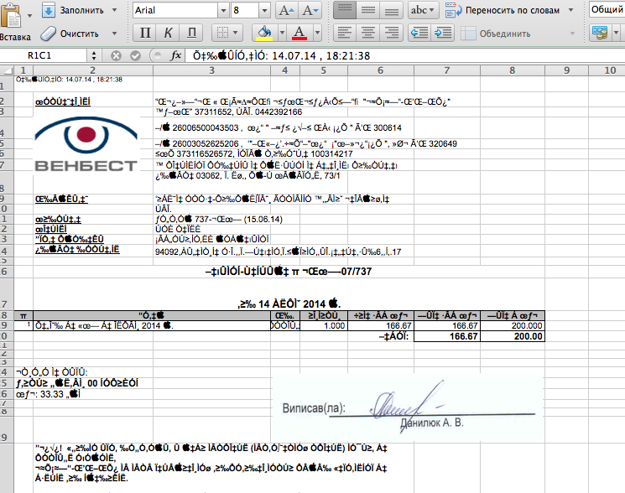The image size is (625, 493).
Task: Click the bold total cell 166.67
Action: tap(447, 336)
